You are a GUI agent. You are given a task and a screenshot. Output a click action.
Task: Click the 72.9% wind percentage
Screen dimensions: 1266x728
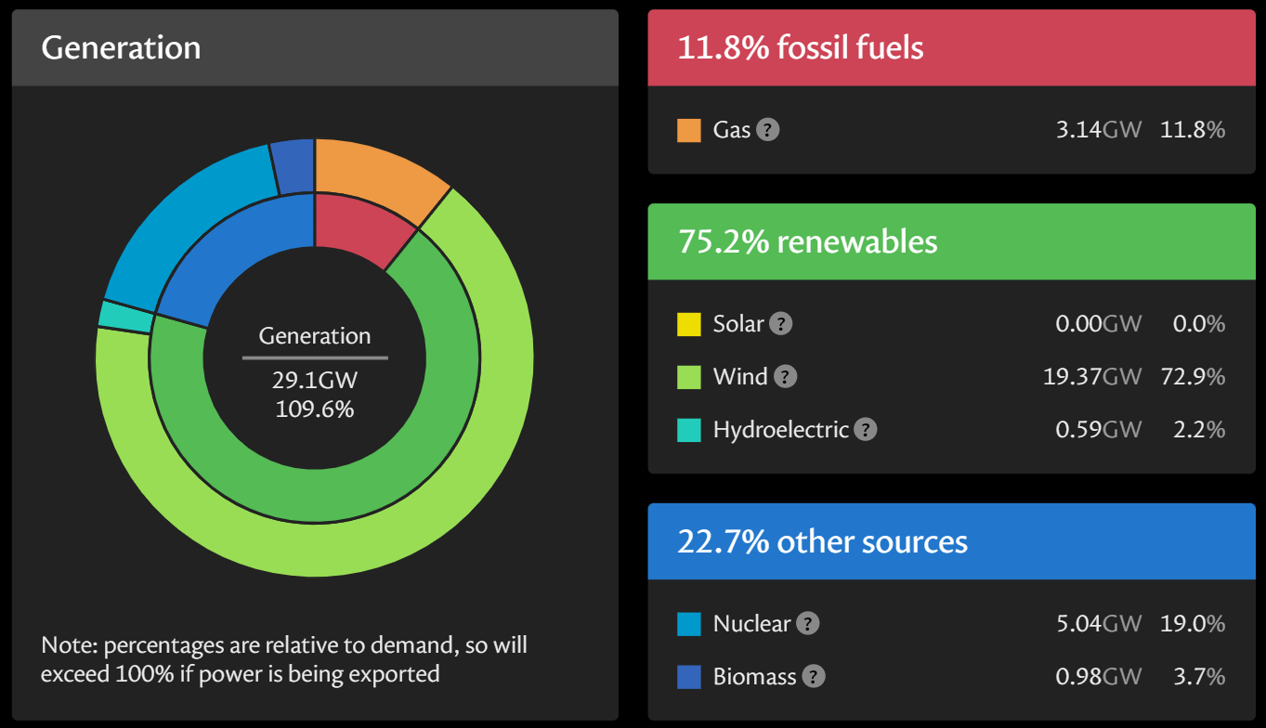[1193, 377]
